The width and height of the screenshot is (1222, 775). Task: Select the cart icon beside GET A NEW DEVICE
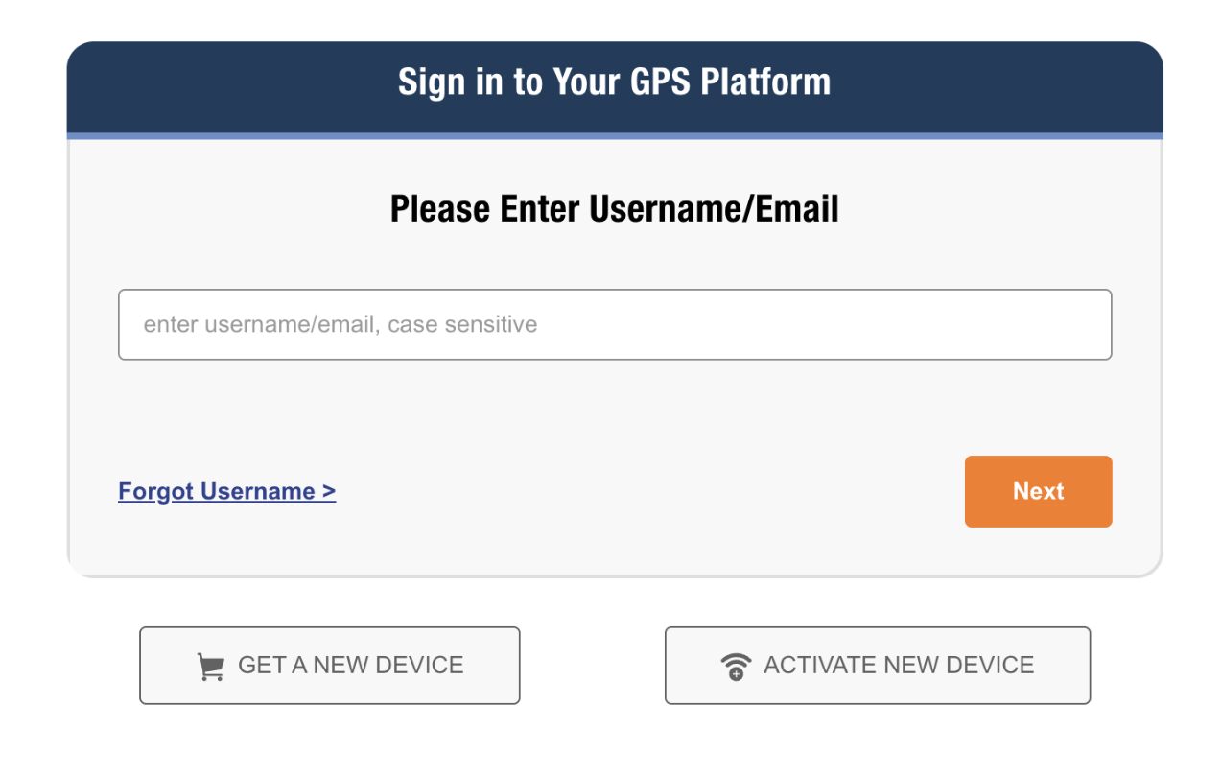pos(210,667)
